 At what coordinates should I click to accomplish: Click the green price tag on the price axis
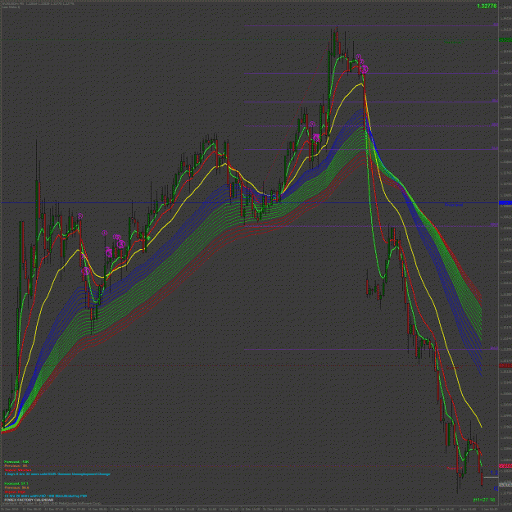point(505,40)
